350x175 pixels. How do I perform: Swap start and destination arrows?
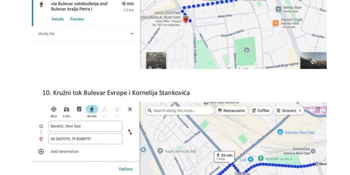130,132
